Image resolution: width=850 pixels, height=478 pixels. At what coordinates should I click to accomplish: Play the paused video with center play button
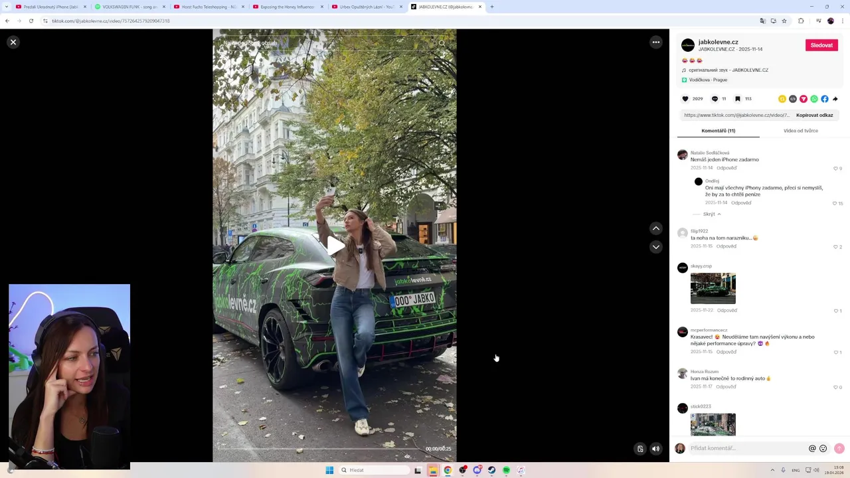335,246
